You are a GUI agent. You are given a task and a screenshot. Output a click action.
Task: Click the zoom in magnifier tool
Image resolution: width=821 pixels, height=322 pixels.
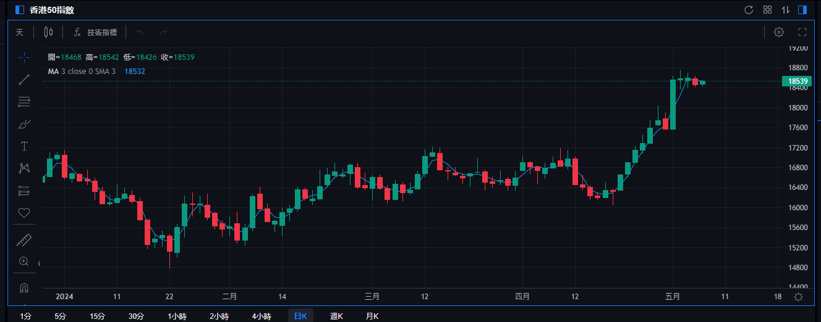[24, 262]
